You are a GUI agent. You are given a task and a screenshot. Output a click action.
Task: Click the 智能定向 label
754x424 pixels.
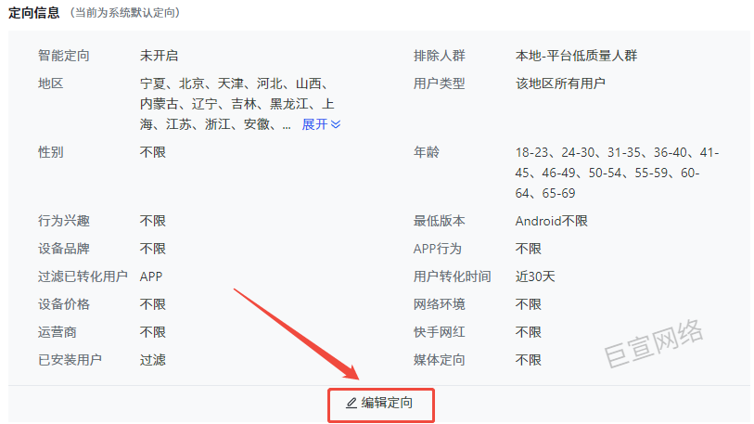pyautogui.click(x=63, y=56)
